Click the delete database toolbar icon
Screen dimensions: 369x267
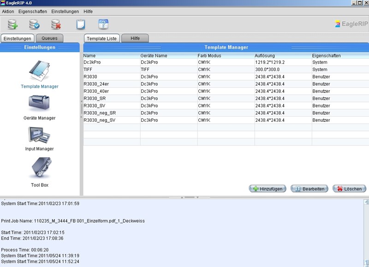coord(56,24)
